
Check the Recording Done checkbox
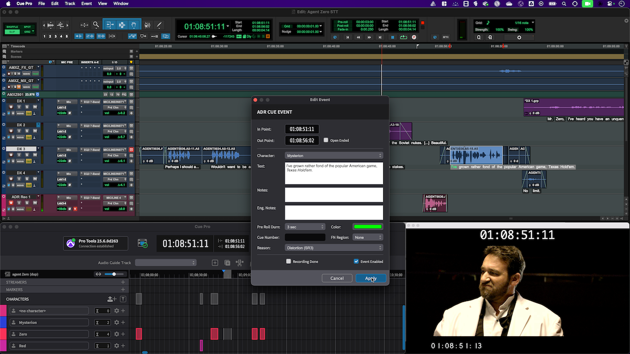[288, 261]
